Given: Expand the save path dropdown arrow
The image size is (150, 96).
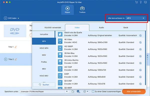Looking at the screenshot, I should (67, 92).
